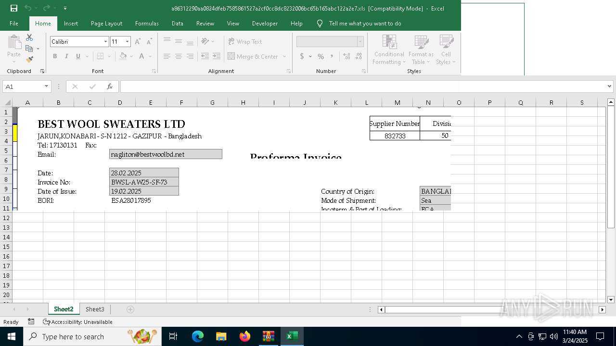Toggle Wrap Text
The height and width of the screenshot is (346, 616).
pyautogui.click(x=245, y=42)
